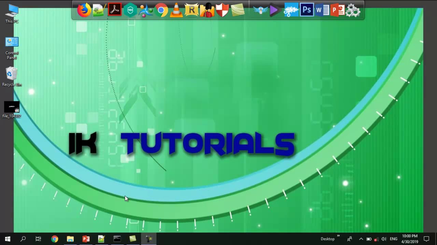Open taskbar search magnifier
The height and width of the screenshot is (245, 437).
point(23,239)
